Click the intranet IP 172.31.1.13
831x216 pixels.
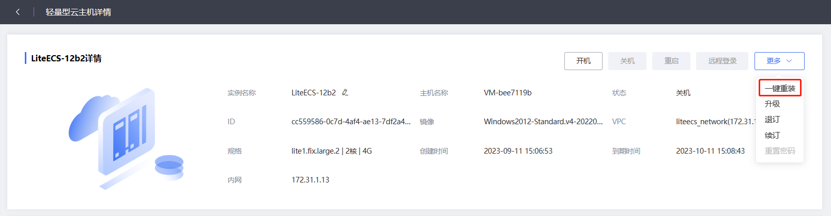click(x=310, y=180)
